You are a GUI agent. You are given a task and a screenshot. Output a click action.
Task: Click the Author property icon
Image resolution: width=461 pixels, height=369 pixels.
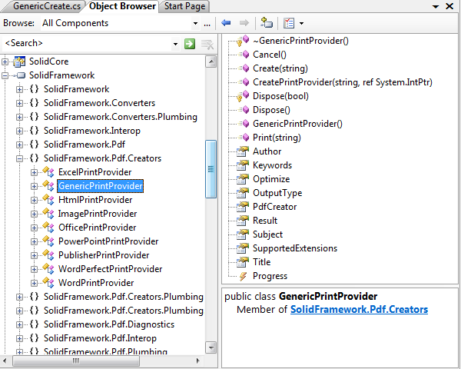click(243, 151)
